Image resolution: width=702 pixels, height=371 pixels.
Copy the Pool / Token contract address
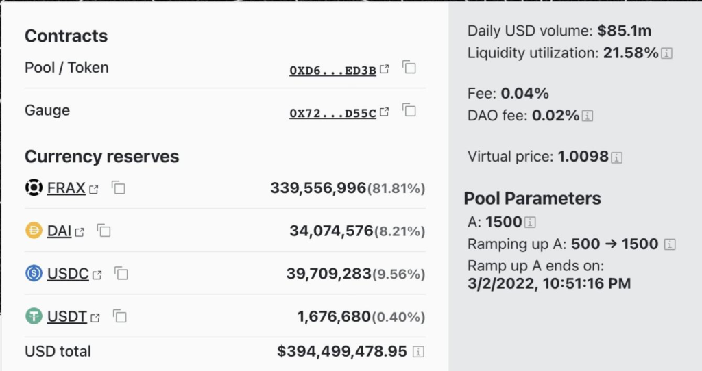click(x=409, y=68)
